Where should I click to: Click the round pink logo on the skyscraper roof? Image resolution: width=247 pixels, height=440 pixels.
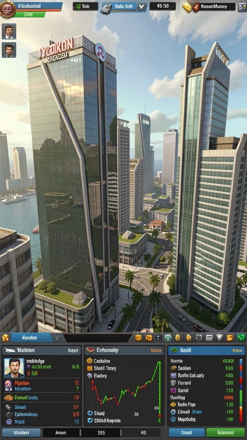coord(100,52)
